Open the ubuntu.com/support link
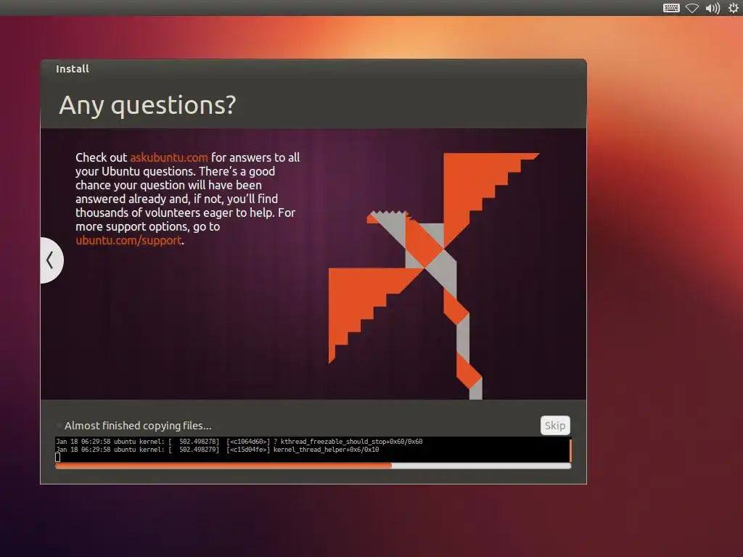This screenshot has height=557, width=743. coord(128,241)
